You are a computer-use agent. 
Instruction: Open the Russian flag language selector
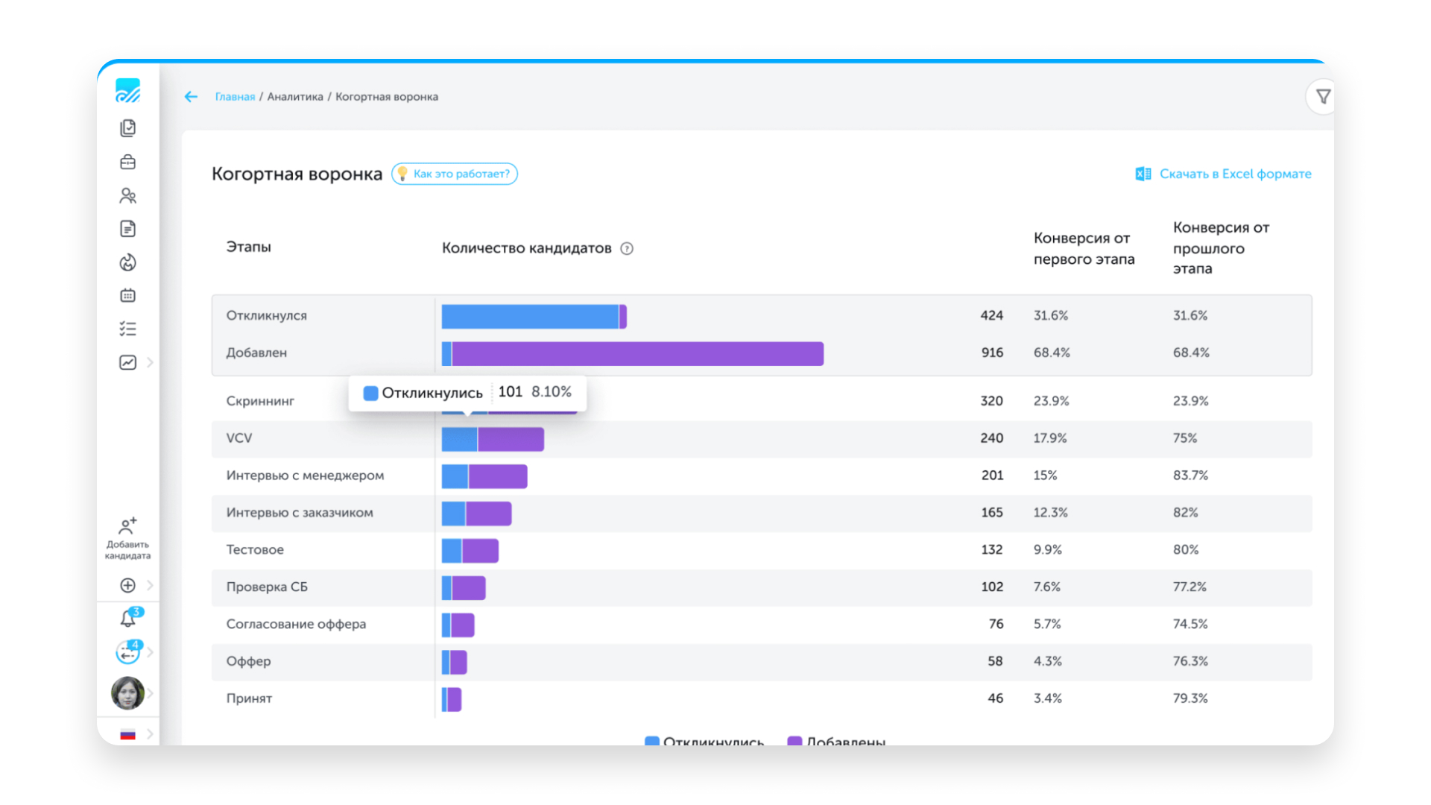point(128,734)
